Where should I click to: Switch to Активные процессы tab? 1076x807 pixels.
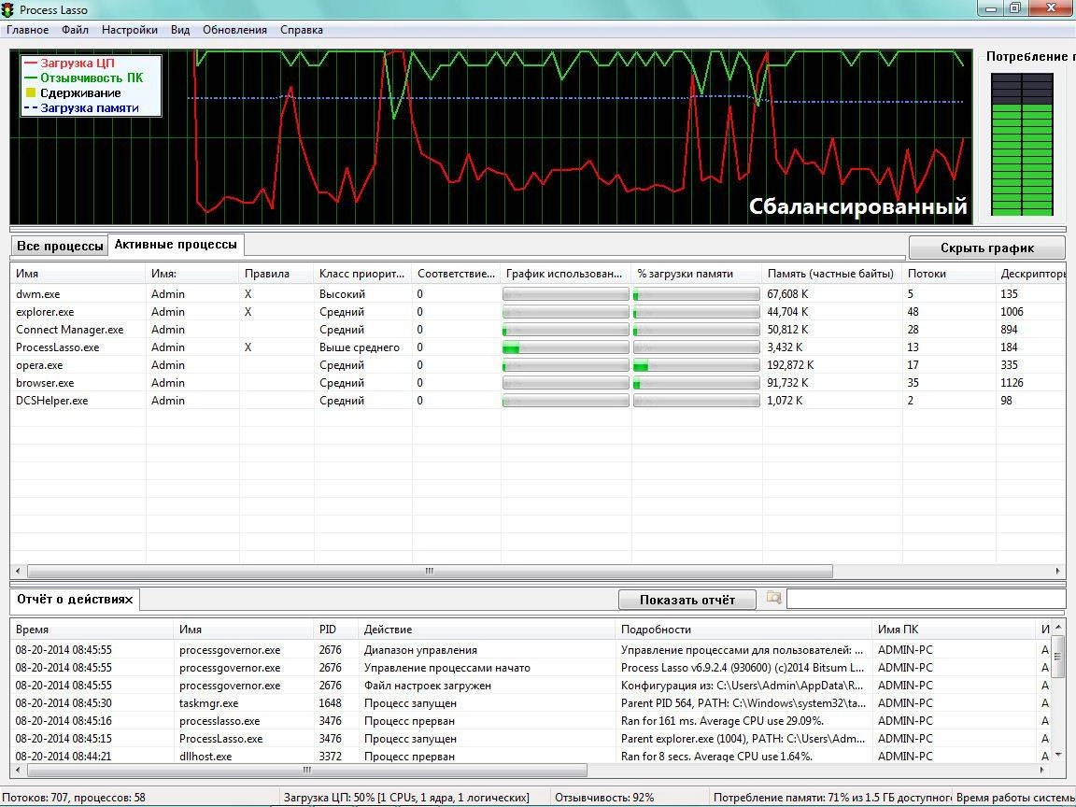(x=176, y=245)
